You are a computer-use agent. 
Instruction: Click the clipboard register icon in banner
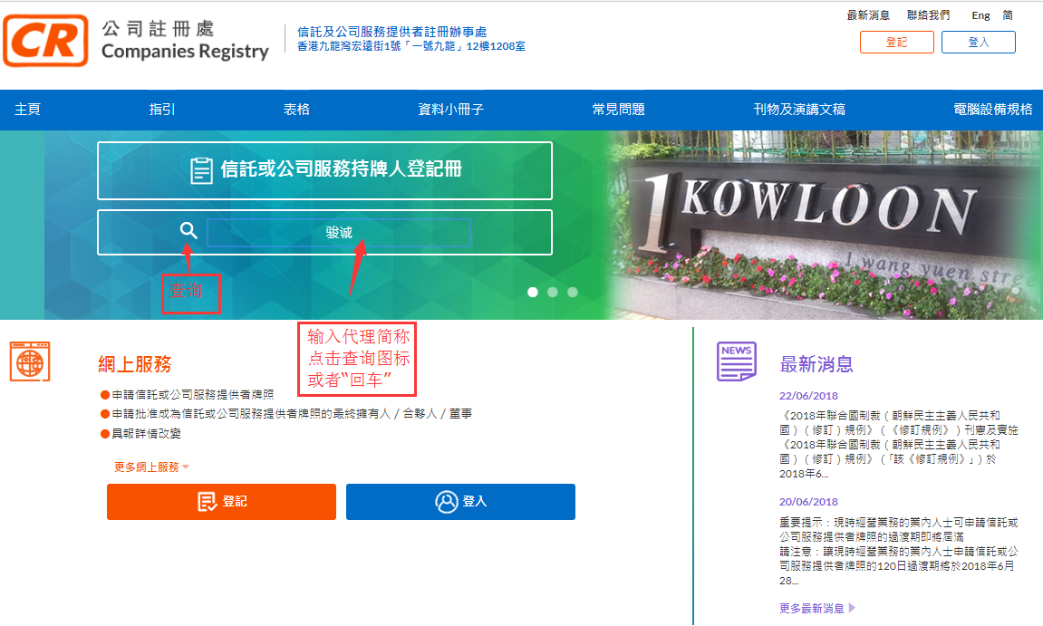click(201, 170)
